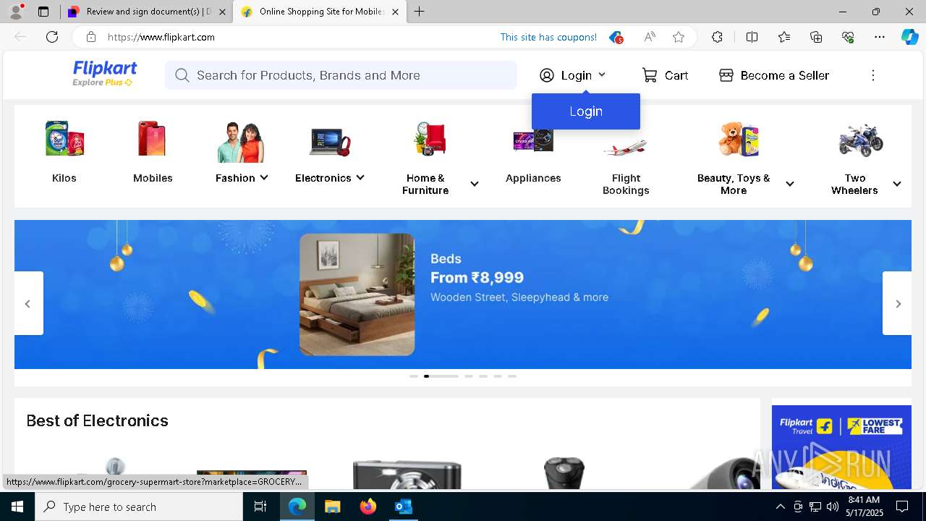Image resolution: width=926 pixels, height=521 pixels.
Task: Click the shopping coupons tag icon
Action: [616, 37]
